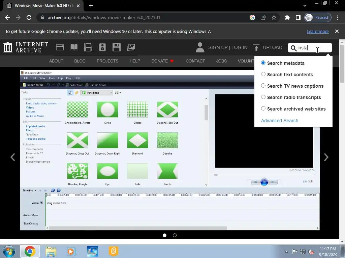The height and width of the screenshot is (258, 345).
Task: Click DONATE in navigation bar
Action: [x=162, y=61]
